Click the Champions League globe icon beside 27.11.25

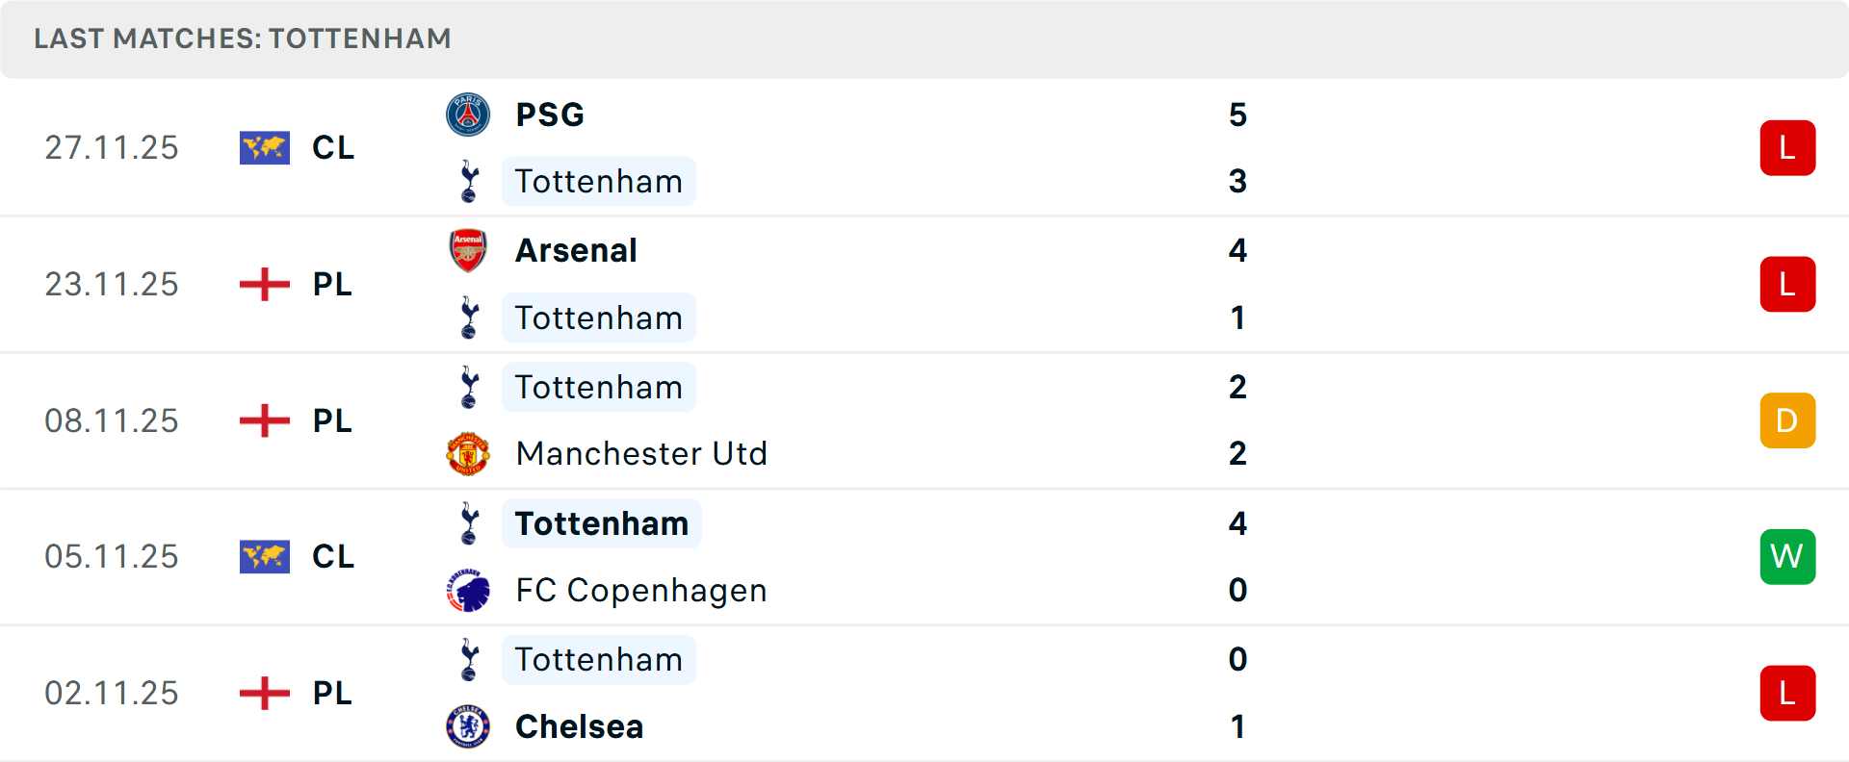point(264,147)
